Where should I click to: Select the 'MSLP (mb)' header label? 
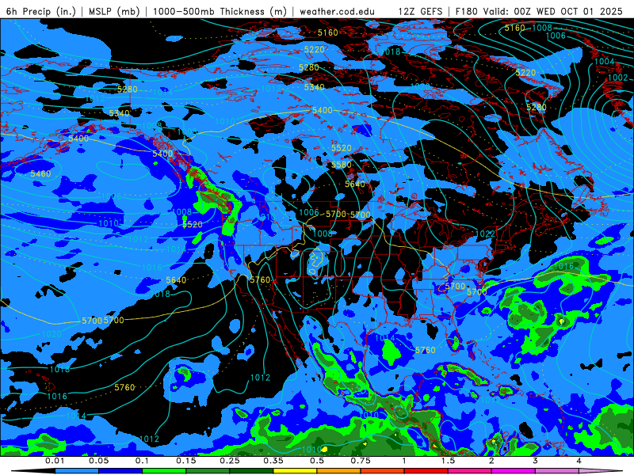coord(114,11)
